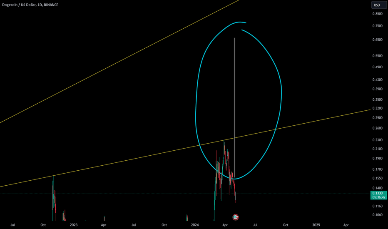Image resolution: width=388 pixels, height=229 pixels.
Task: Click the 0.4300 price axis label
Action: coord(377,80)
